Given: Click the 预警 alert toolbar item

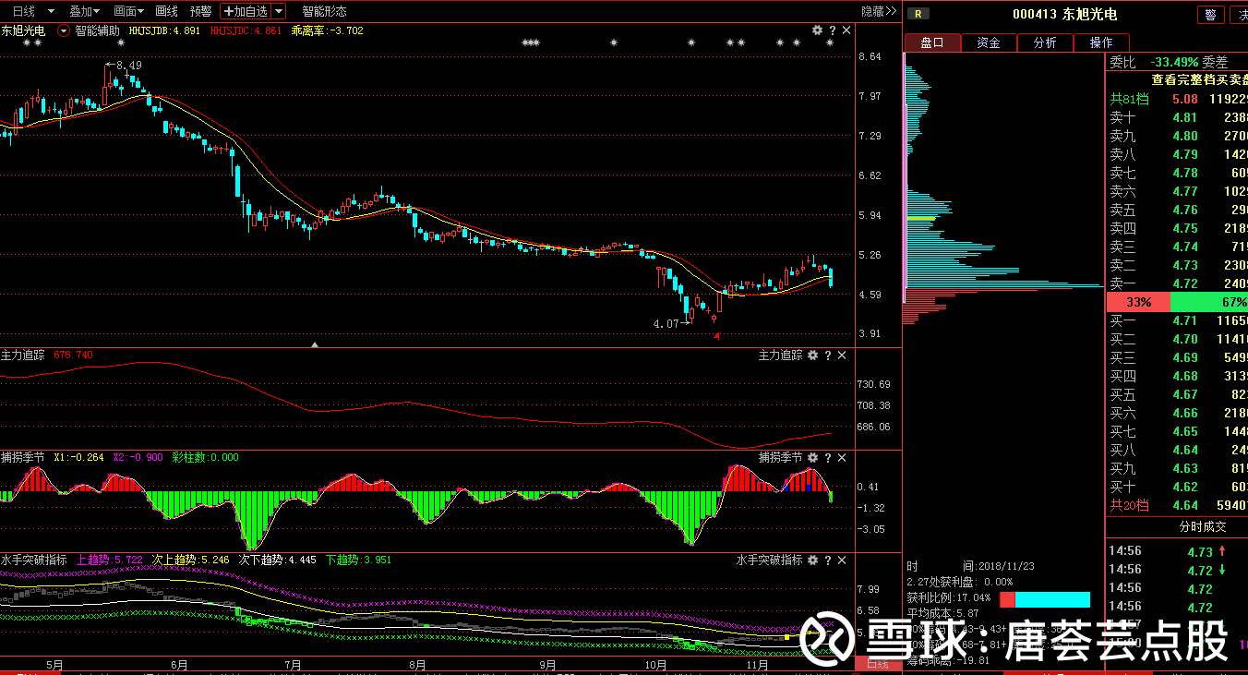Looking at the screenshot, I should point(200,11).
